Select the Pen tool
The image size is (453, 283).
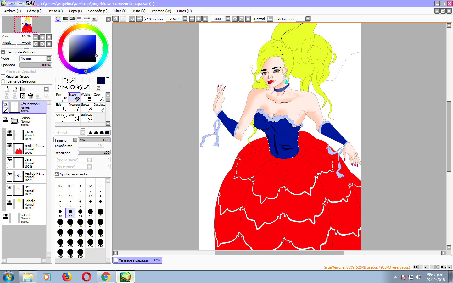click(x=61, y=97)
